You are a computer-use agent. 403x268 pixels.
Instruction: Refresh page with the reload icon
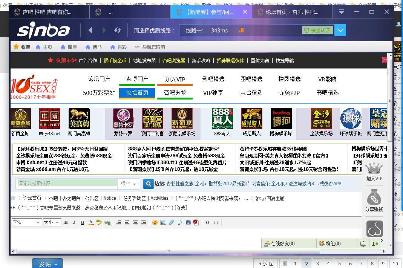tap(118, 30)
